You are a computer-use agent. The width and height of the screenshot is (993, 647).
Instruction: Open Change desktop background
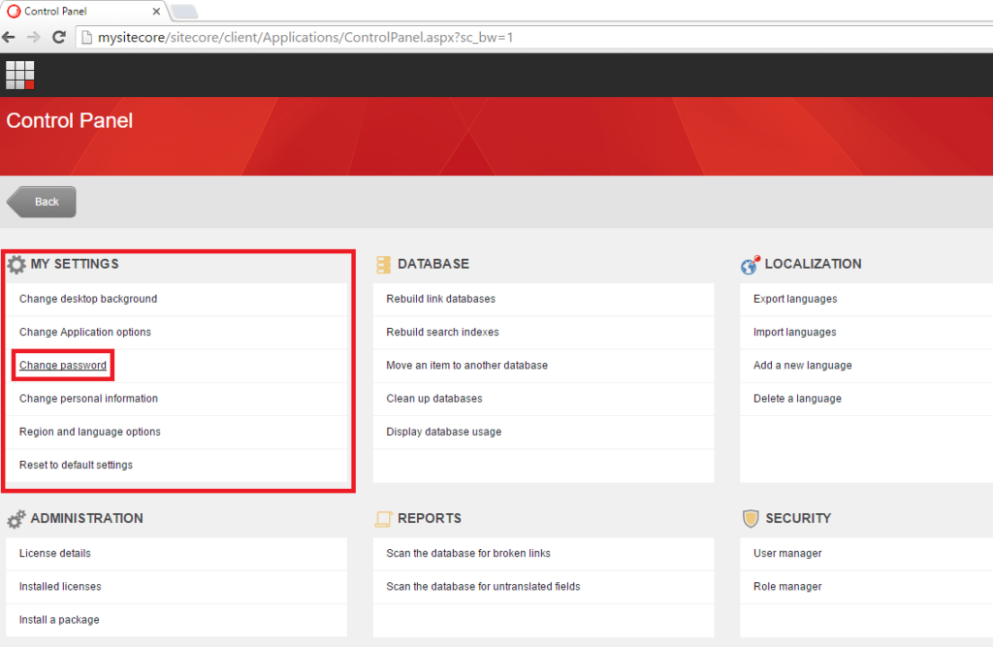tap(88, 299)
